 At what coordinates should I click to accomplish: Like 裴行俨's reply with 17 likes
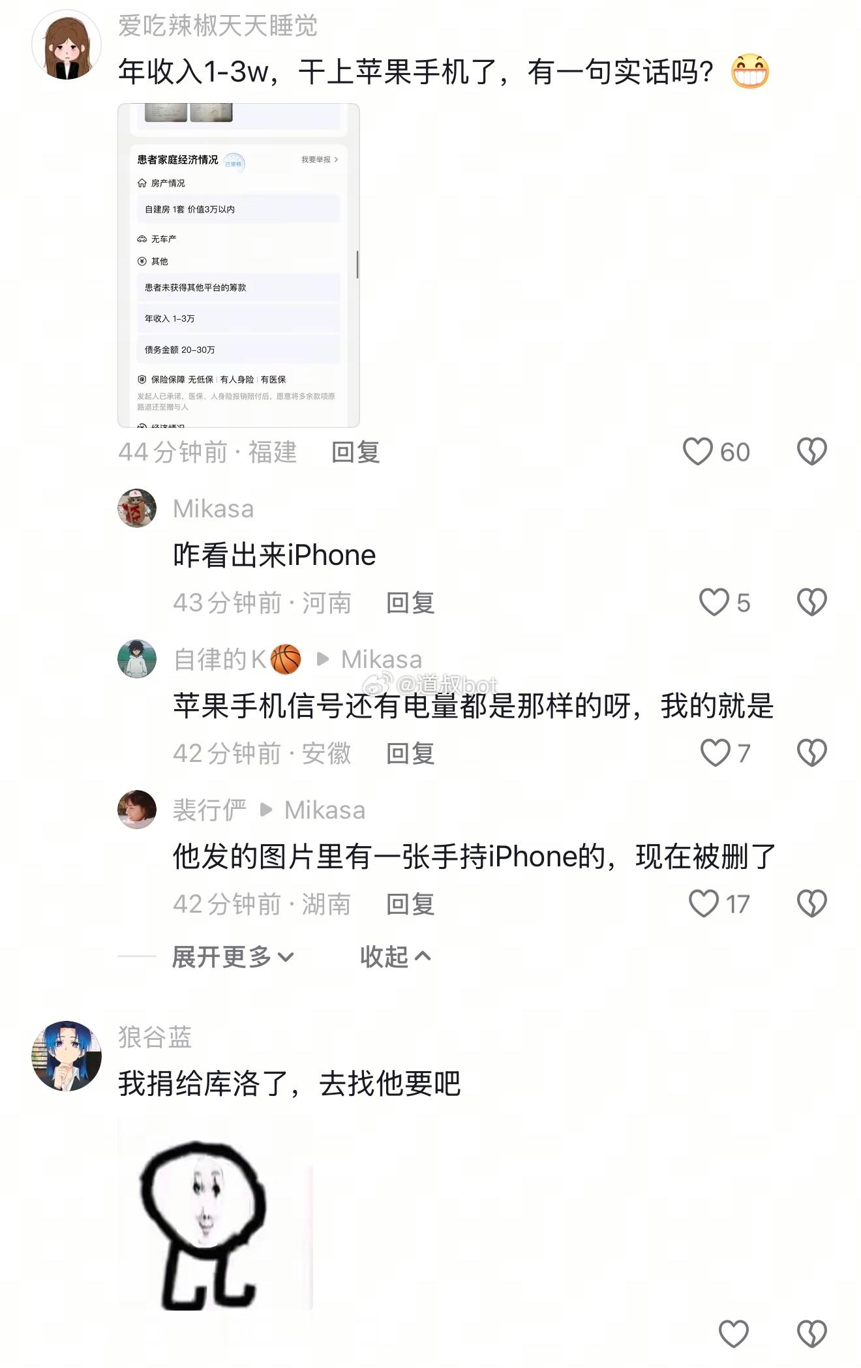[x=704, y=904]
